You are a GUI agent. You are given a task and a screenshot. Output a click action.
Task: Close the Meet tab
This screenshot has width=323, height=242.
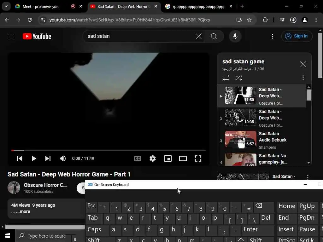(x=81, y=6)
